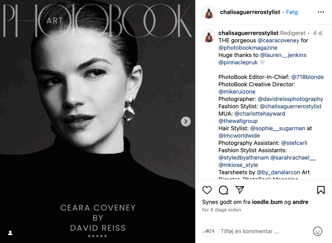Open the ioedle.bum profile
The image size is (332, 243).
pyautogui.click(x=267, y=202)
